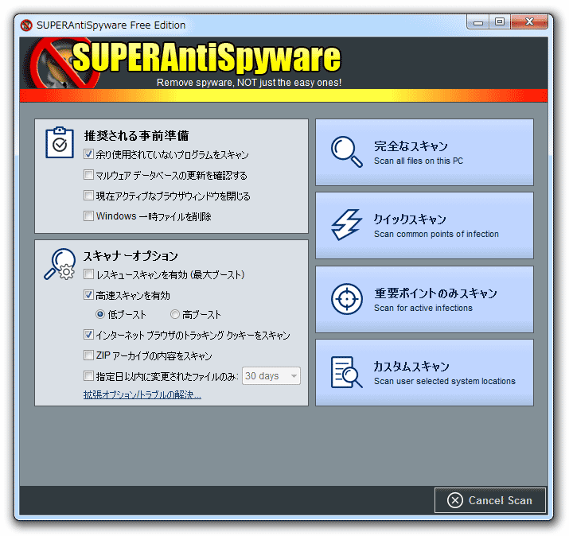569x536 pixels.
Task: Start 重要ポイントのみスキャン (Scan for active infections)
Action: pyautogui.click(x=424, y=299)
